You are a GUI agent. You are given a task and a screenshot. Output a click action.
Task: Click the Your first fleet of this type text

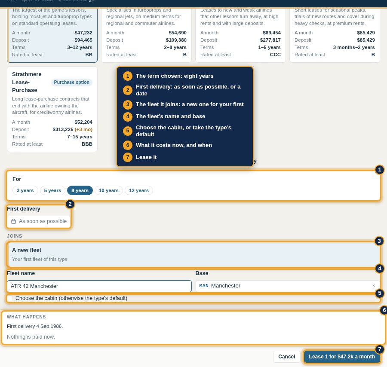click(40, 259)
